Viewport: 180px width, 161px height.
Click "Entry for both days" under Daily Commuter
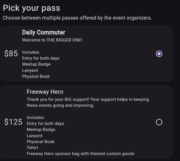41,58
